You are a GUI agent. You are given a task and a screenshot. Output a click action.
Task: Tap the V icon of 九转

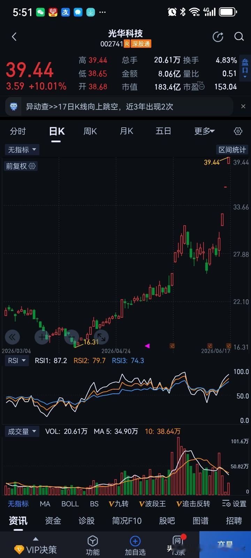(112, 504)
